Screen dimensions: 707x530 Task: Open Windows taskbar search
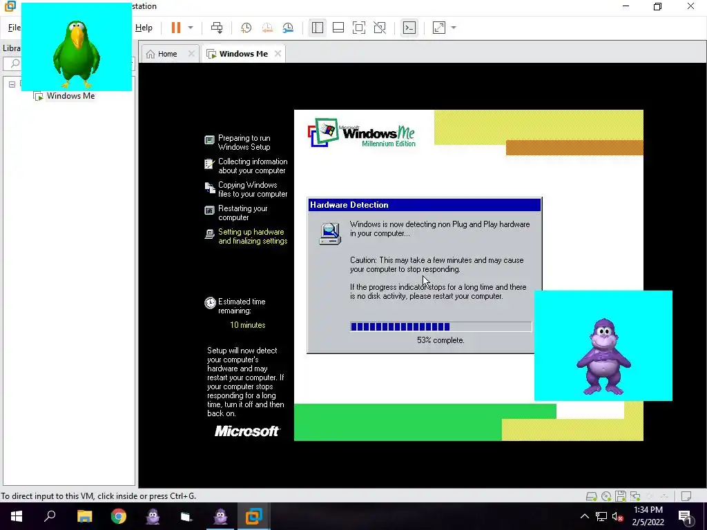click(50, 516)
